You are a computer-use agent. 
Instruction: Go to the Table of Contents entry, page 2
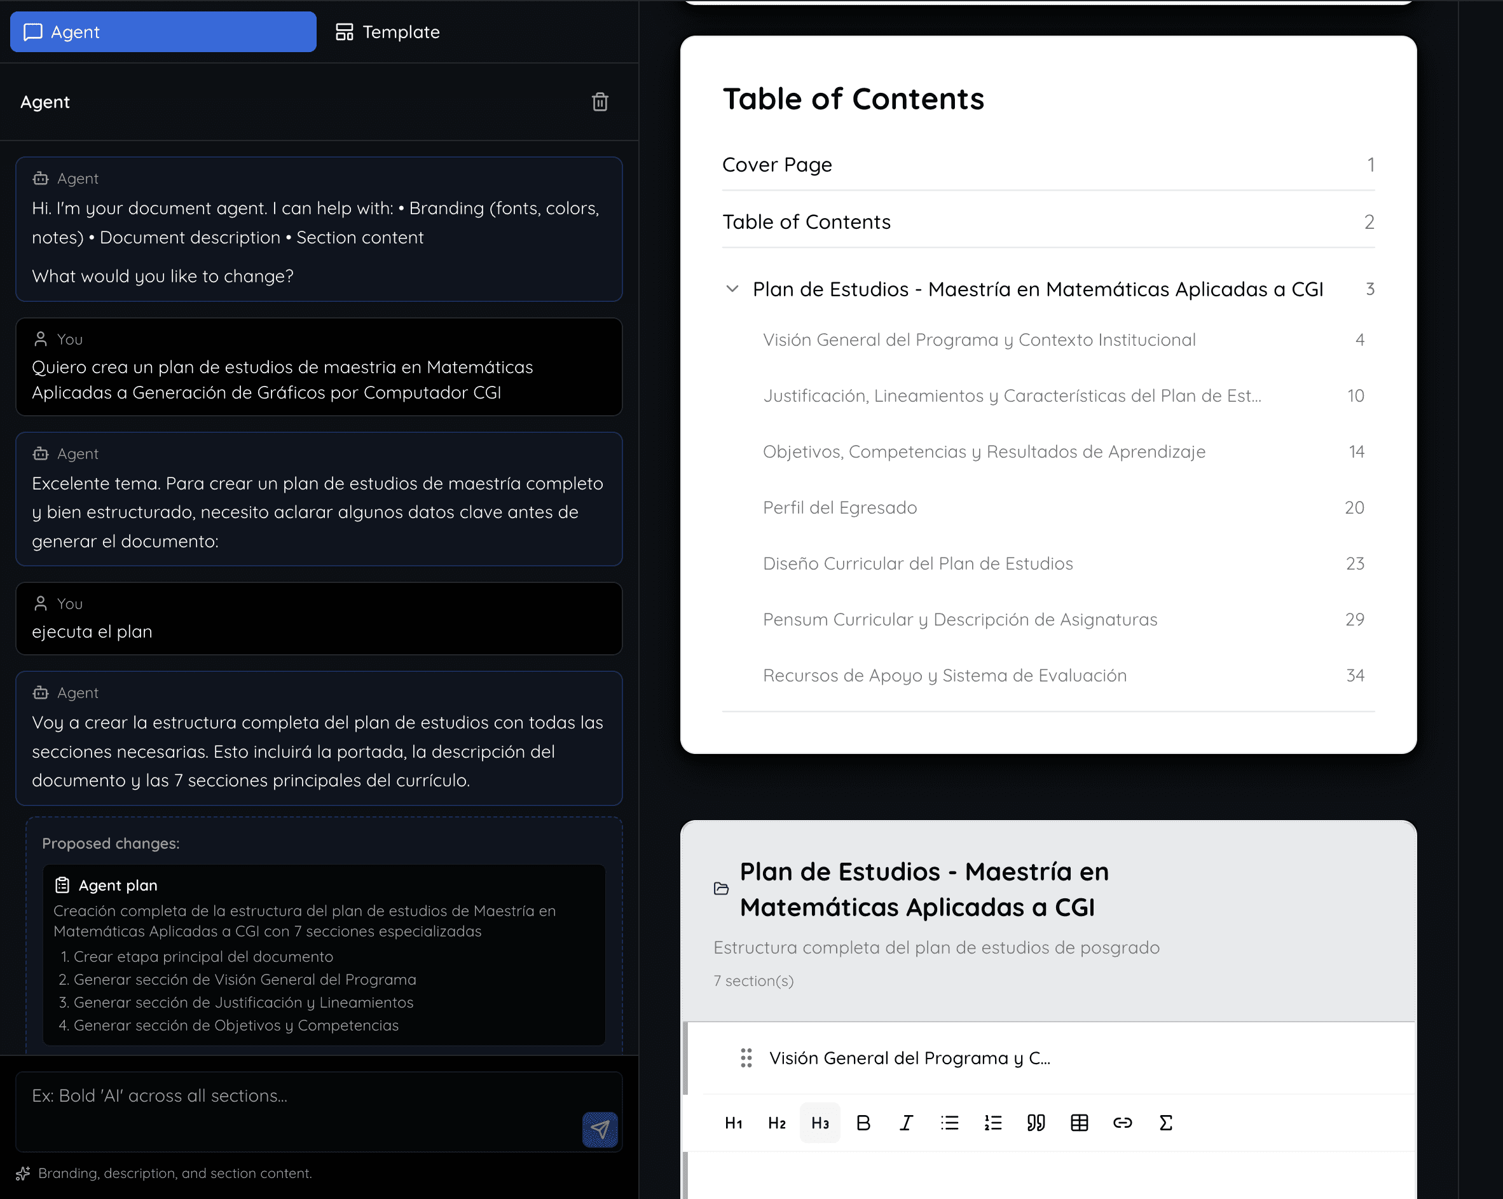[x=1048, y=222]
